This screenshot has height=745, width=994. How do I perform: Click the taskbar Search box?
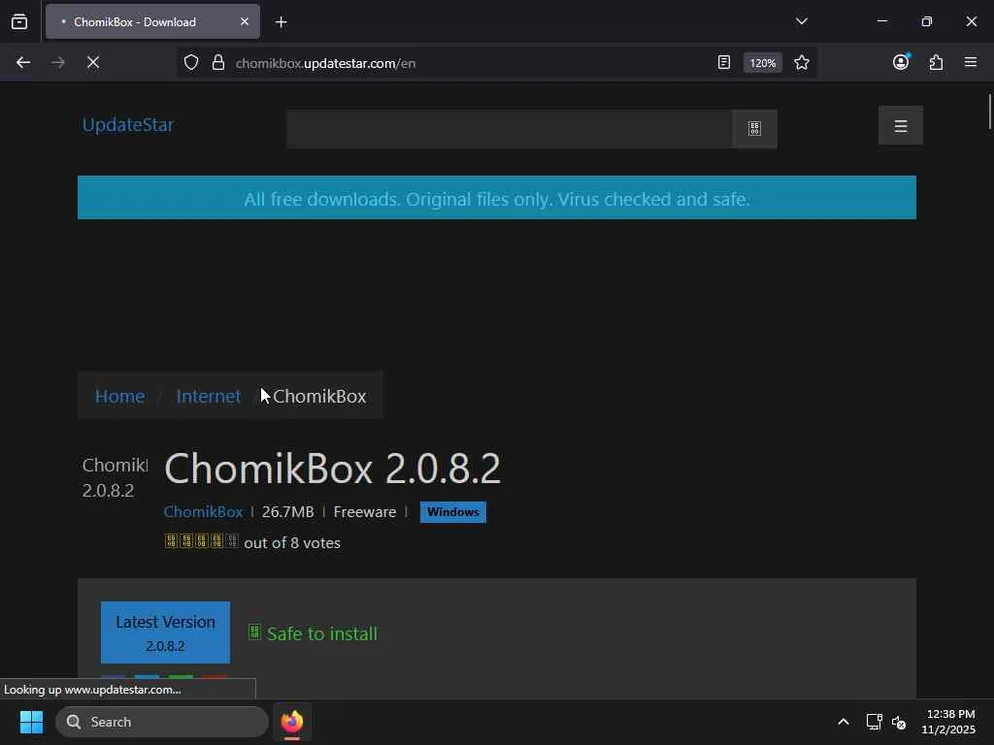(x=162, y=722)
